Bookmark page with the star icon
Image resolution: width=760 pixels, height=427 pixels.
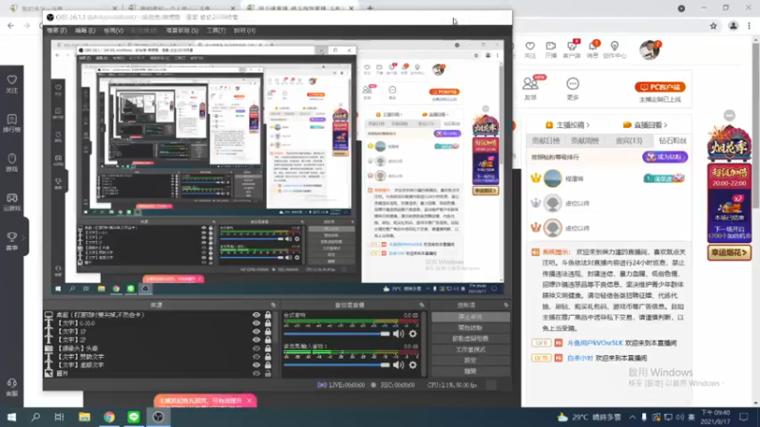pyautogui.click(x=713, y=27)
